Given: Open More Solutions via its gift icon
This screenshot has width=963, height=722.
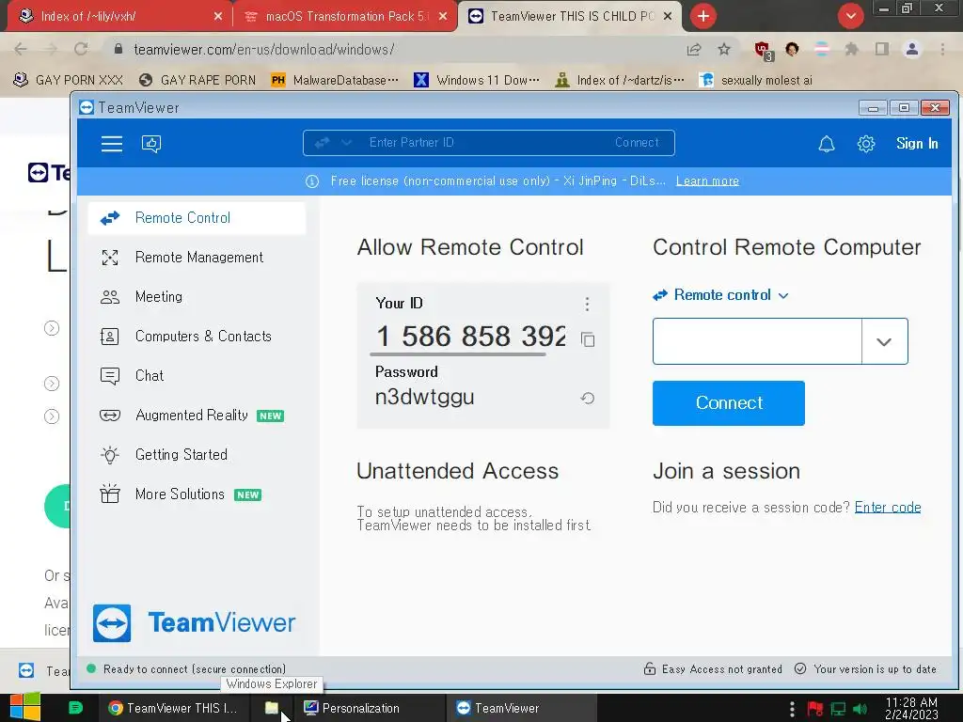Looking at the screenshot, I should (x=110, y=494).
